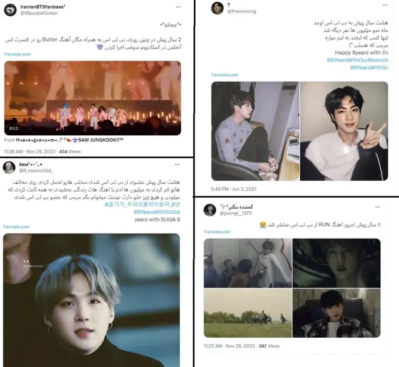Viewport: 399px width, 367px height.
Task: Open Jin peace-sign photo
Action: point(344,131)
